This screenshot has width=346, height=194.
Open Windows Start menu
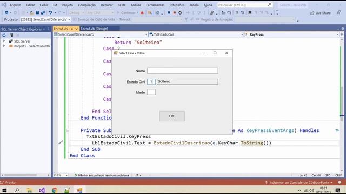pyautogui.click(x=4, y=190)
